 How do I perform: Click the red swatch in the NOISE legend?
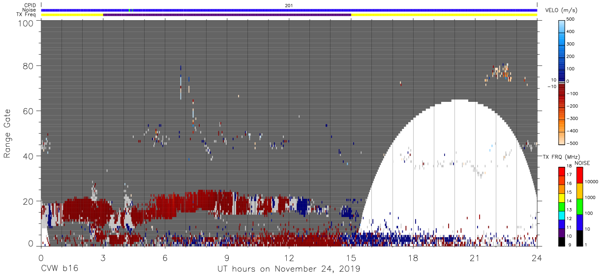pos(579,175)
